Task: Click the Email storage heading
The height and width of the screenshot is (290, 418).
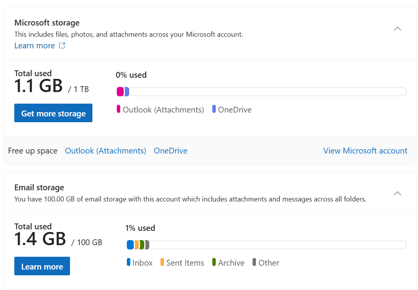Action: 39,188
